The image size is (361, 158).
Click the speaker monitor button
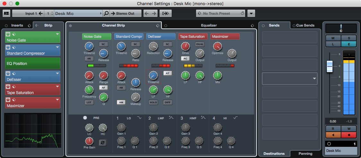(333, 135)
